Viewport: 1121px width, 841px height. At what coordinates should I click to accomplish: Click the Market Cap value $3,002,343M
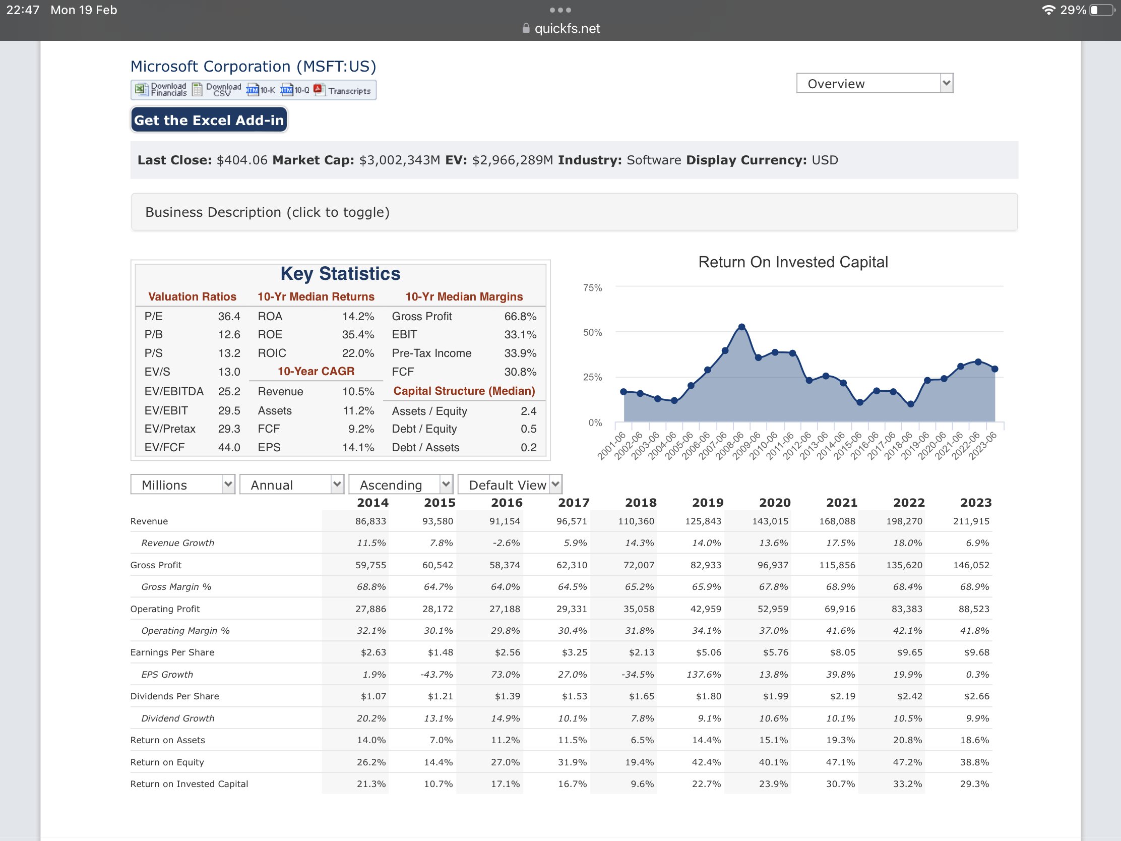coord(399,160)
